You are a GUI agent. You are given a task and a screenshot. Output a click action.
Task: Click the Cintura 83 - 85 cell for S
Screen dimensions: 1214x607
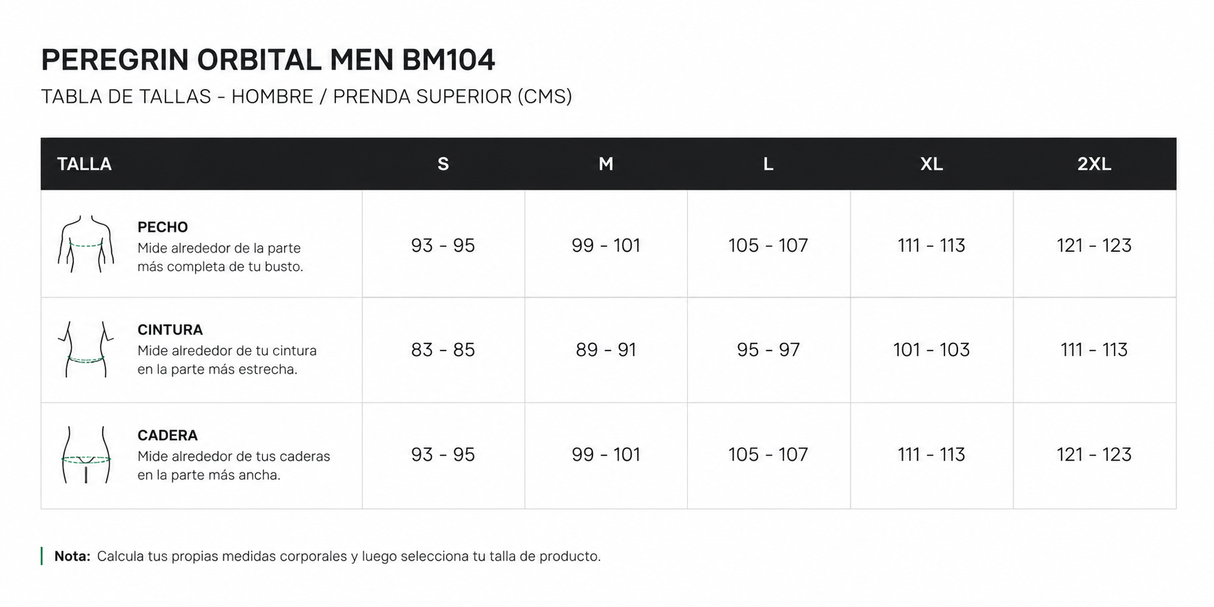pyautogui.click(x=443, y=350)
